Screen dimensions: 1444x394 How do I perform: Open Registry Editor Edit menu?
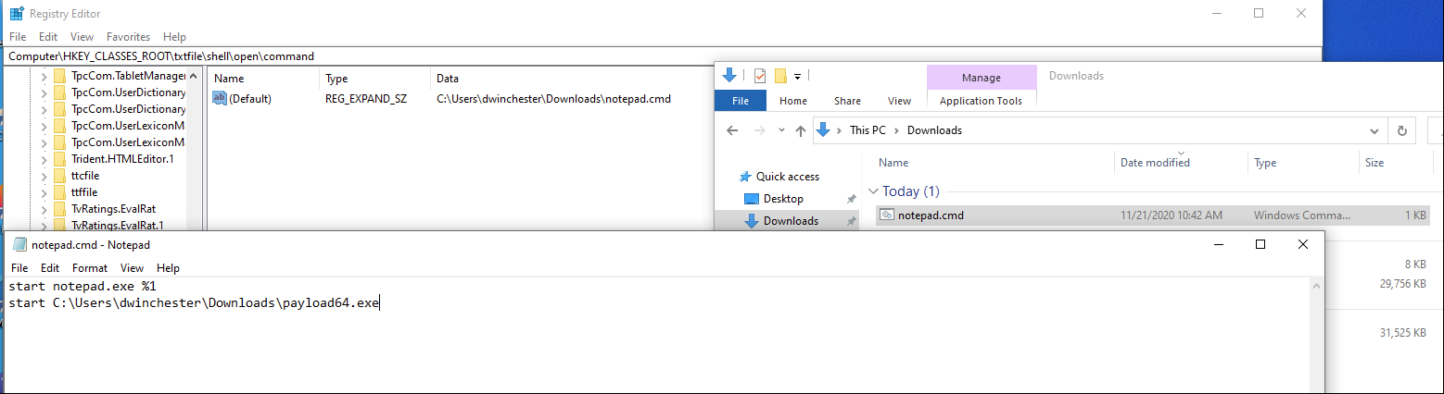(x=48, y=37)
